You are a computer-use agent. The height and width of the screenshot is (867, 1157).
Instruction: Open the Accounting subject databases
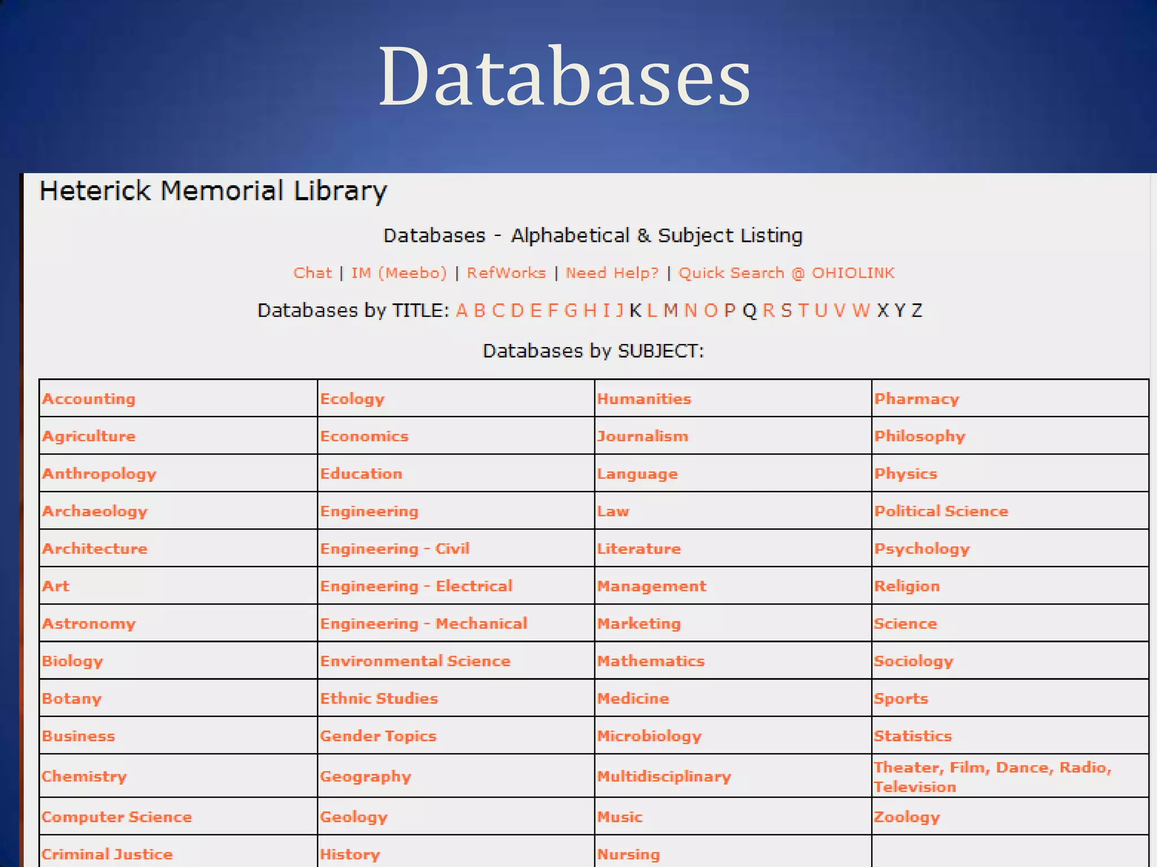[x=89, y=399]
